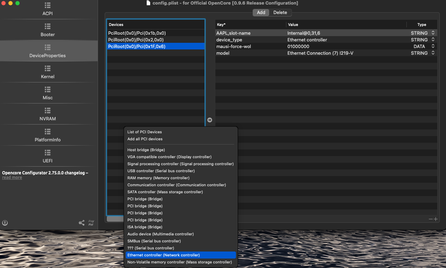Viewport: 446px width, 268px height.
Task: Open type dropdown for AAPL,slot-name row
Action: [x=433, y=33]
